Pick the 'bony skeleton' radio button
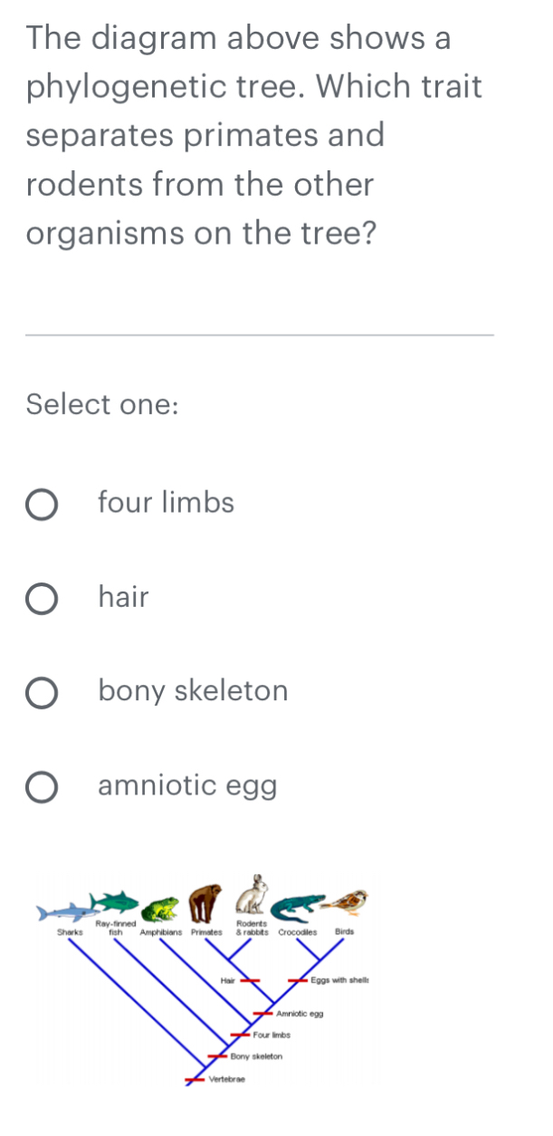This screenshot has height=1136, width=553. [40, 692]
